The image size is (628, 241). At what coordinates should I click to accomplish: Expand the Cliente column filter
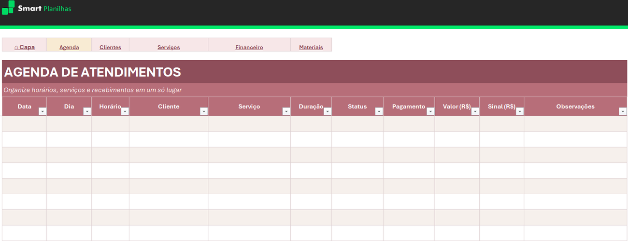[204, 111]
